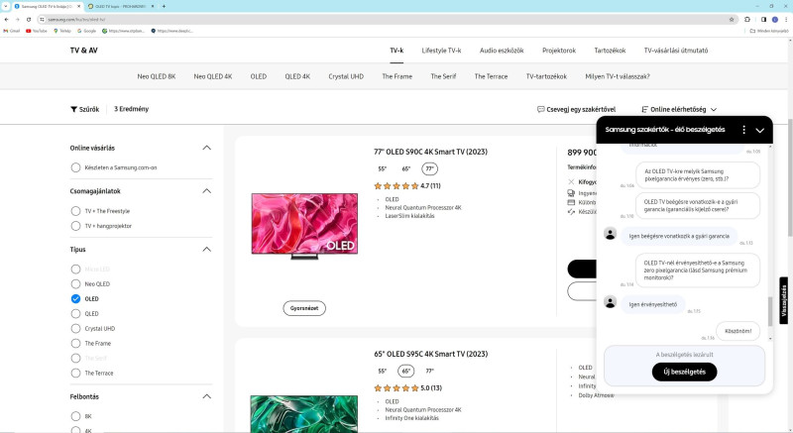
Task: Click 'Gyorsnézet' under the S90C TV
Action: coord(304,308)
